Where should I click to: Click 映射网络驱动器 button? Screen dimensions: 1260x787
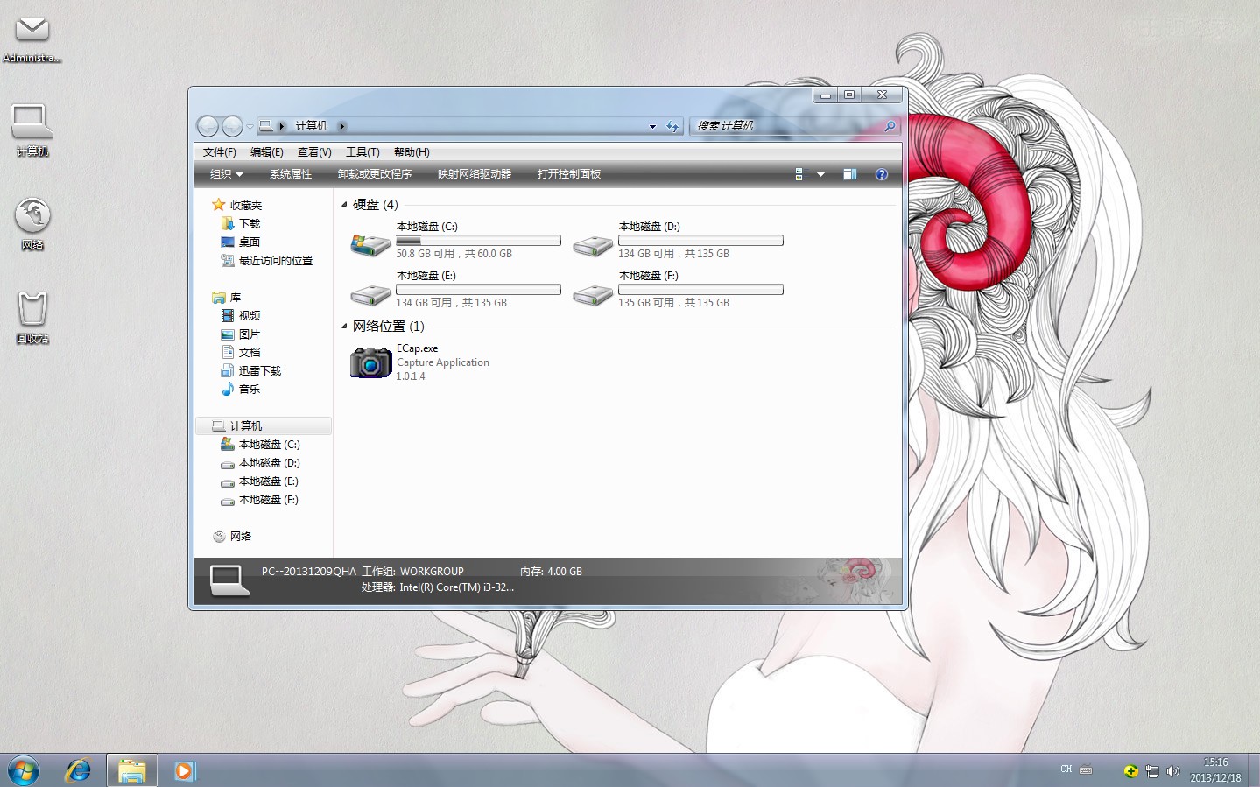click(x=475, y=174)
